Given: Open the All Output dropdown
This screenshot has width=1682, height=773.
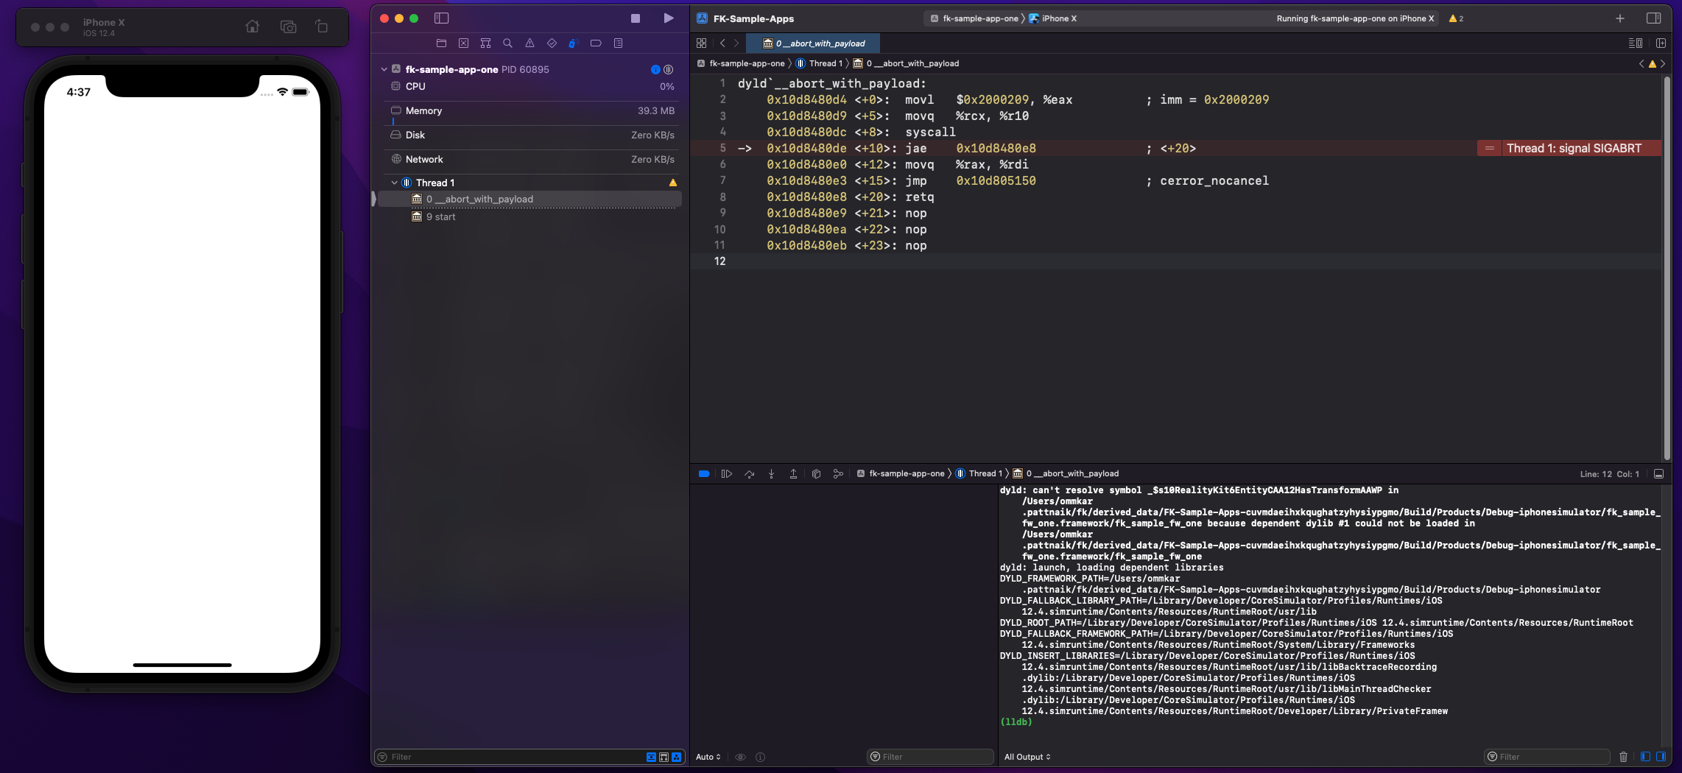Looking at the screenshot, I should [1027, 757].
